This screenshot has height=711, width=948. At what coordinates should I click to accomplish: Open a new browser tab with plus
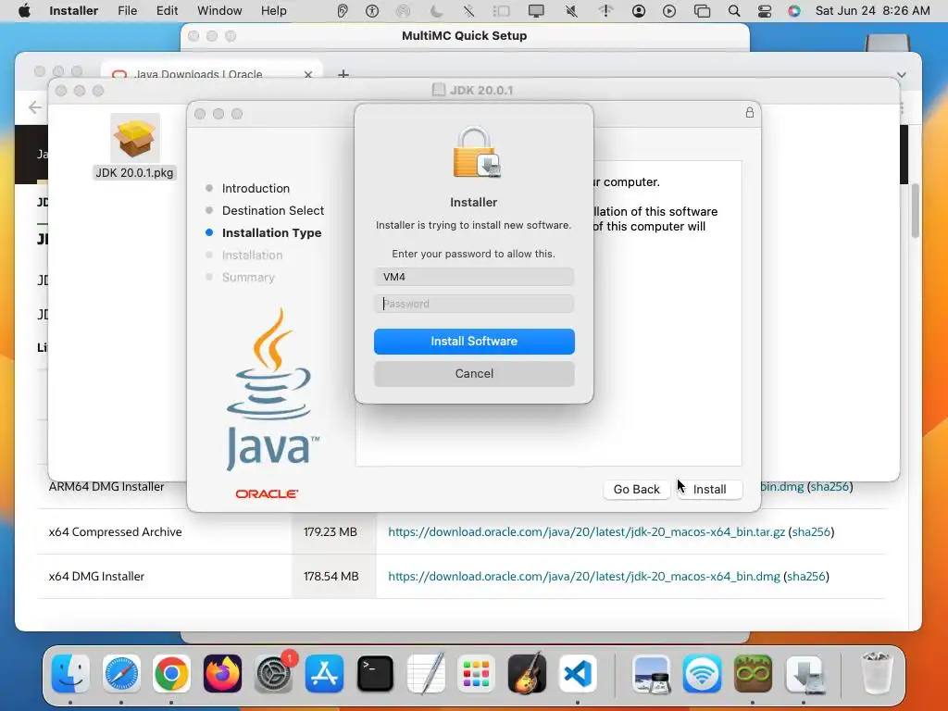click(343, 74)
